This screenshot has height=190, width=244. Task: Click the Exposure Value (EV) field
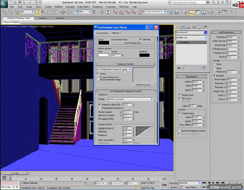(x=128, y=104)
